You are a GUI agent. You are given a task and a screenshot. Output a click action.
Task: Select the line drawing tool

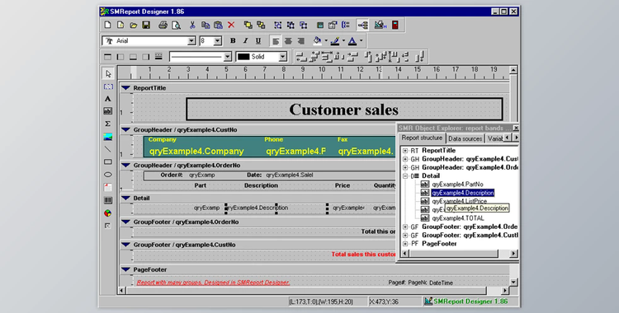point(108,149)
